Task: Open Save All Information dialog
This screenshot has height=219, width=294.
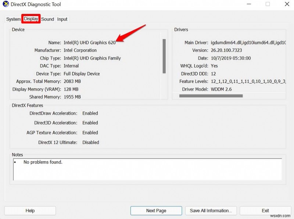Action: 211,211
